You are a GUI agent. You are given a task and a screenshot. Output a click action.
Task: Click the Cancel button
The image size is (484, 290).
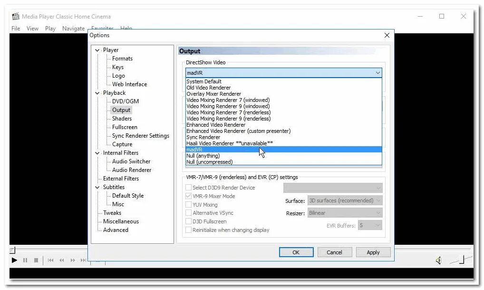coord(334,252)
